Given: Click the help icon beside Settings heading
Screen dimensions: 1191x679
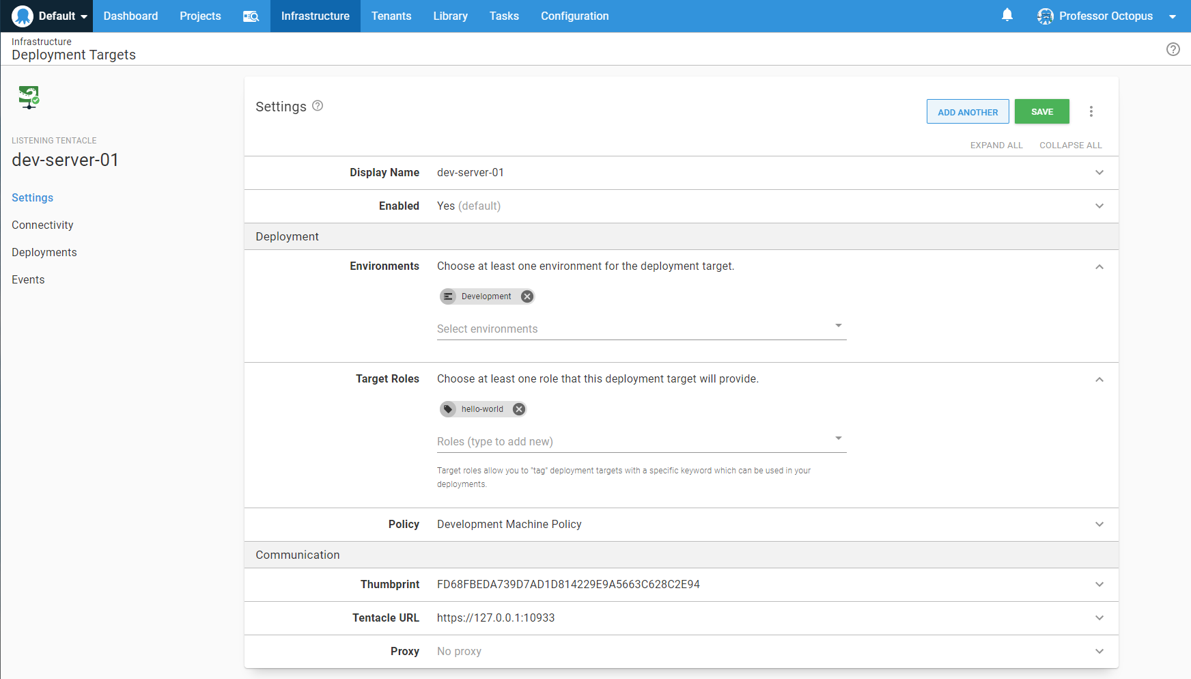Looking at the screenshot, I should (318, 105).
